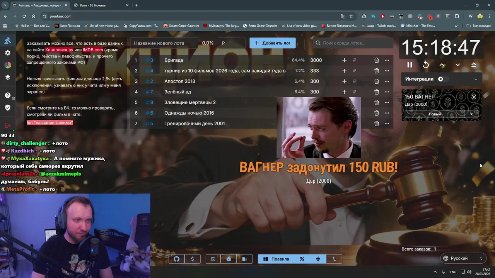Click the Новый button on donation card
Viewport: 495px width, 278px height.
435,114
